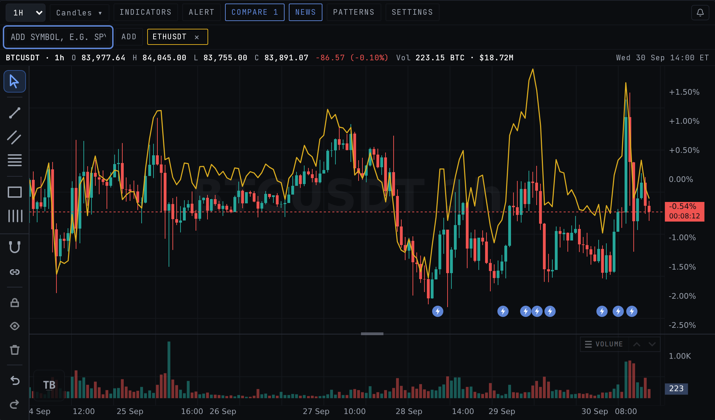Toggle the link drawings tool
This screenshot has width=715, height=420.
coord(15,272)
